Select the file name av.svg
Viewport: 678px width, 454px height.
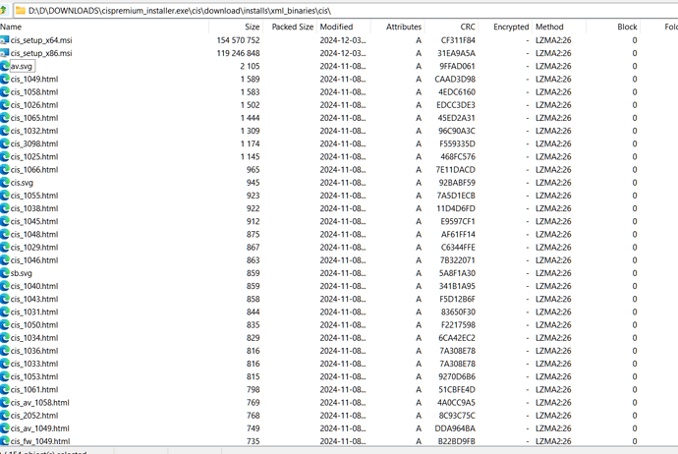[22, 66]
